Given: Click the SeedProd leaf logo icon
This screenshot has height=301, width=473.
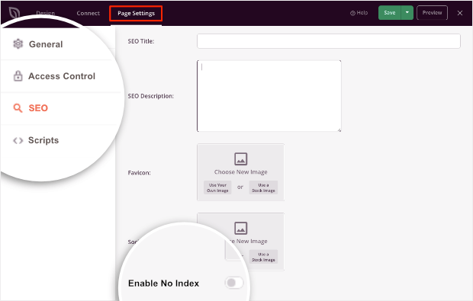Looking at the screenshot, I should tap(14, 12).
